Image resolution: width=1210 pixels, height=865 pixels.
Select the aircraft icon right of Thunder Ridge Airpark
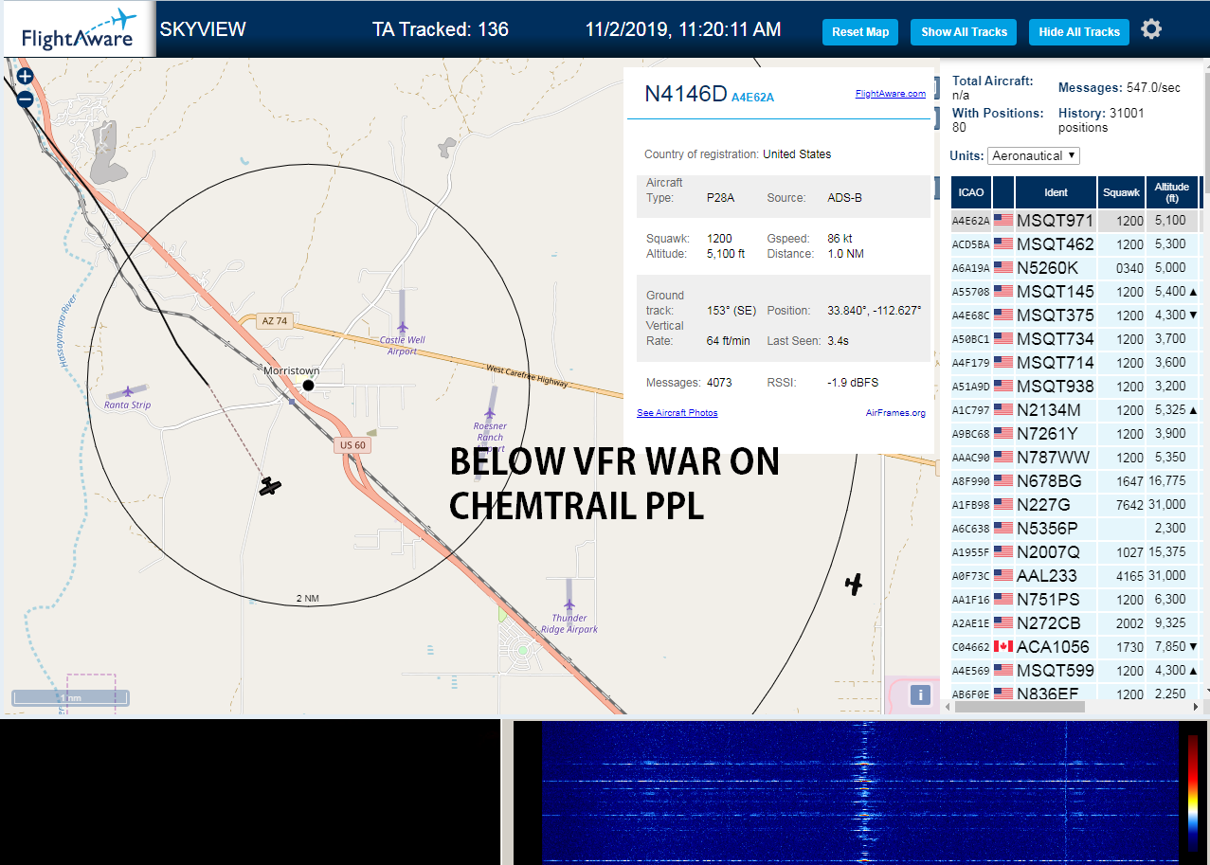tap(855, 585)
